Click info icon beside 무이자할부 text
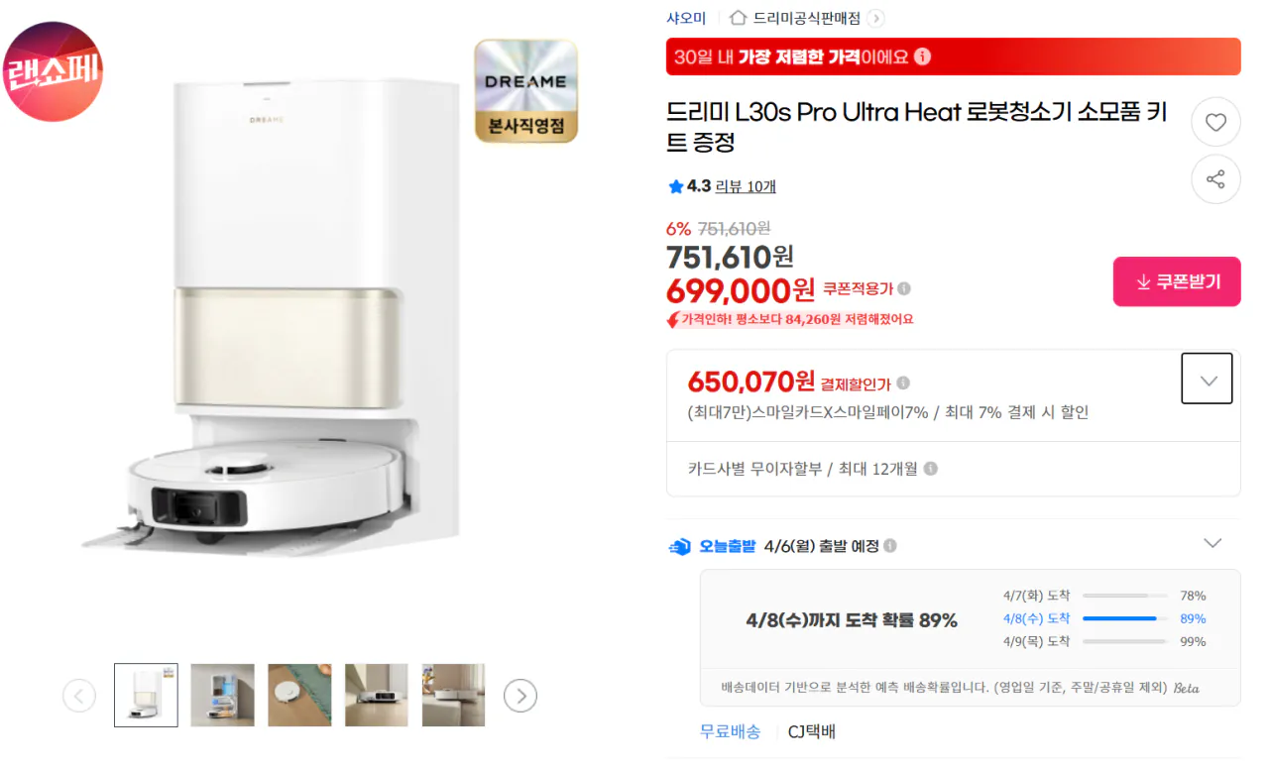 pos(931,469)
